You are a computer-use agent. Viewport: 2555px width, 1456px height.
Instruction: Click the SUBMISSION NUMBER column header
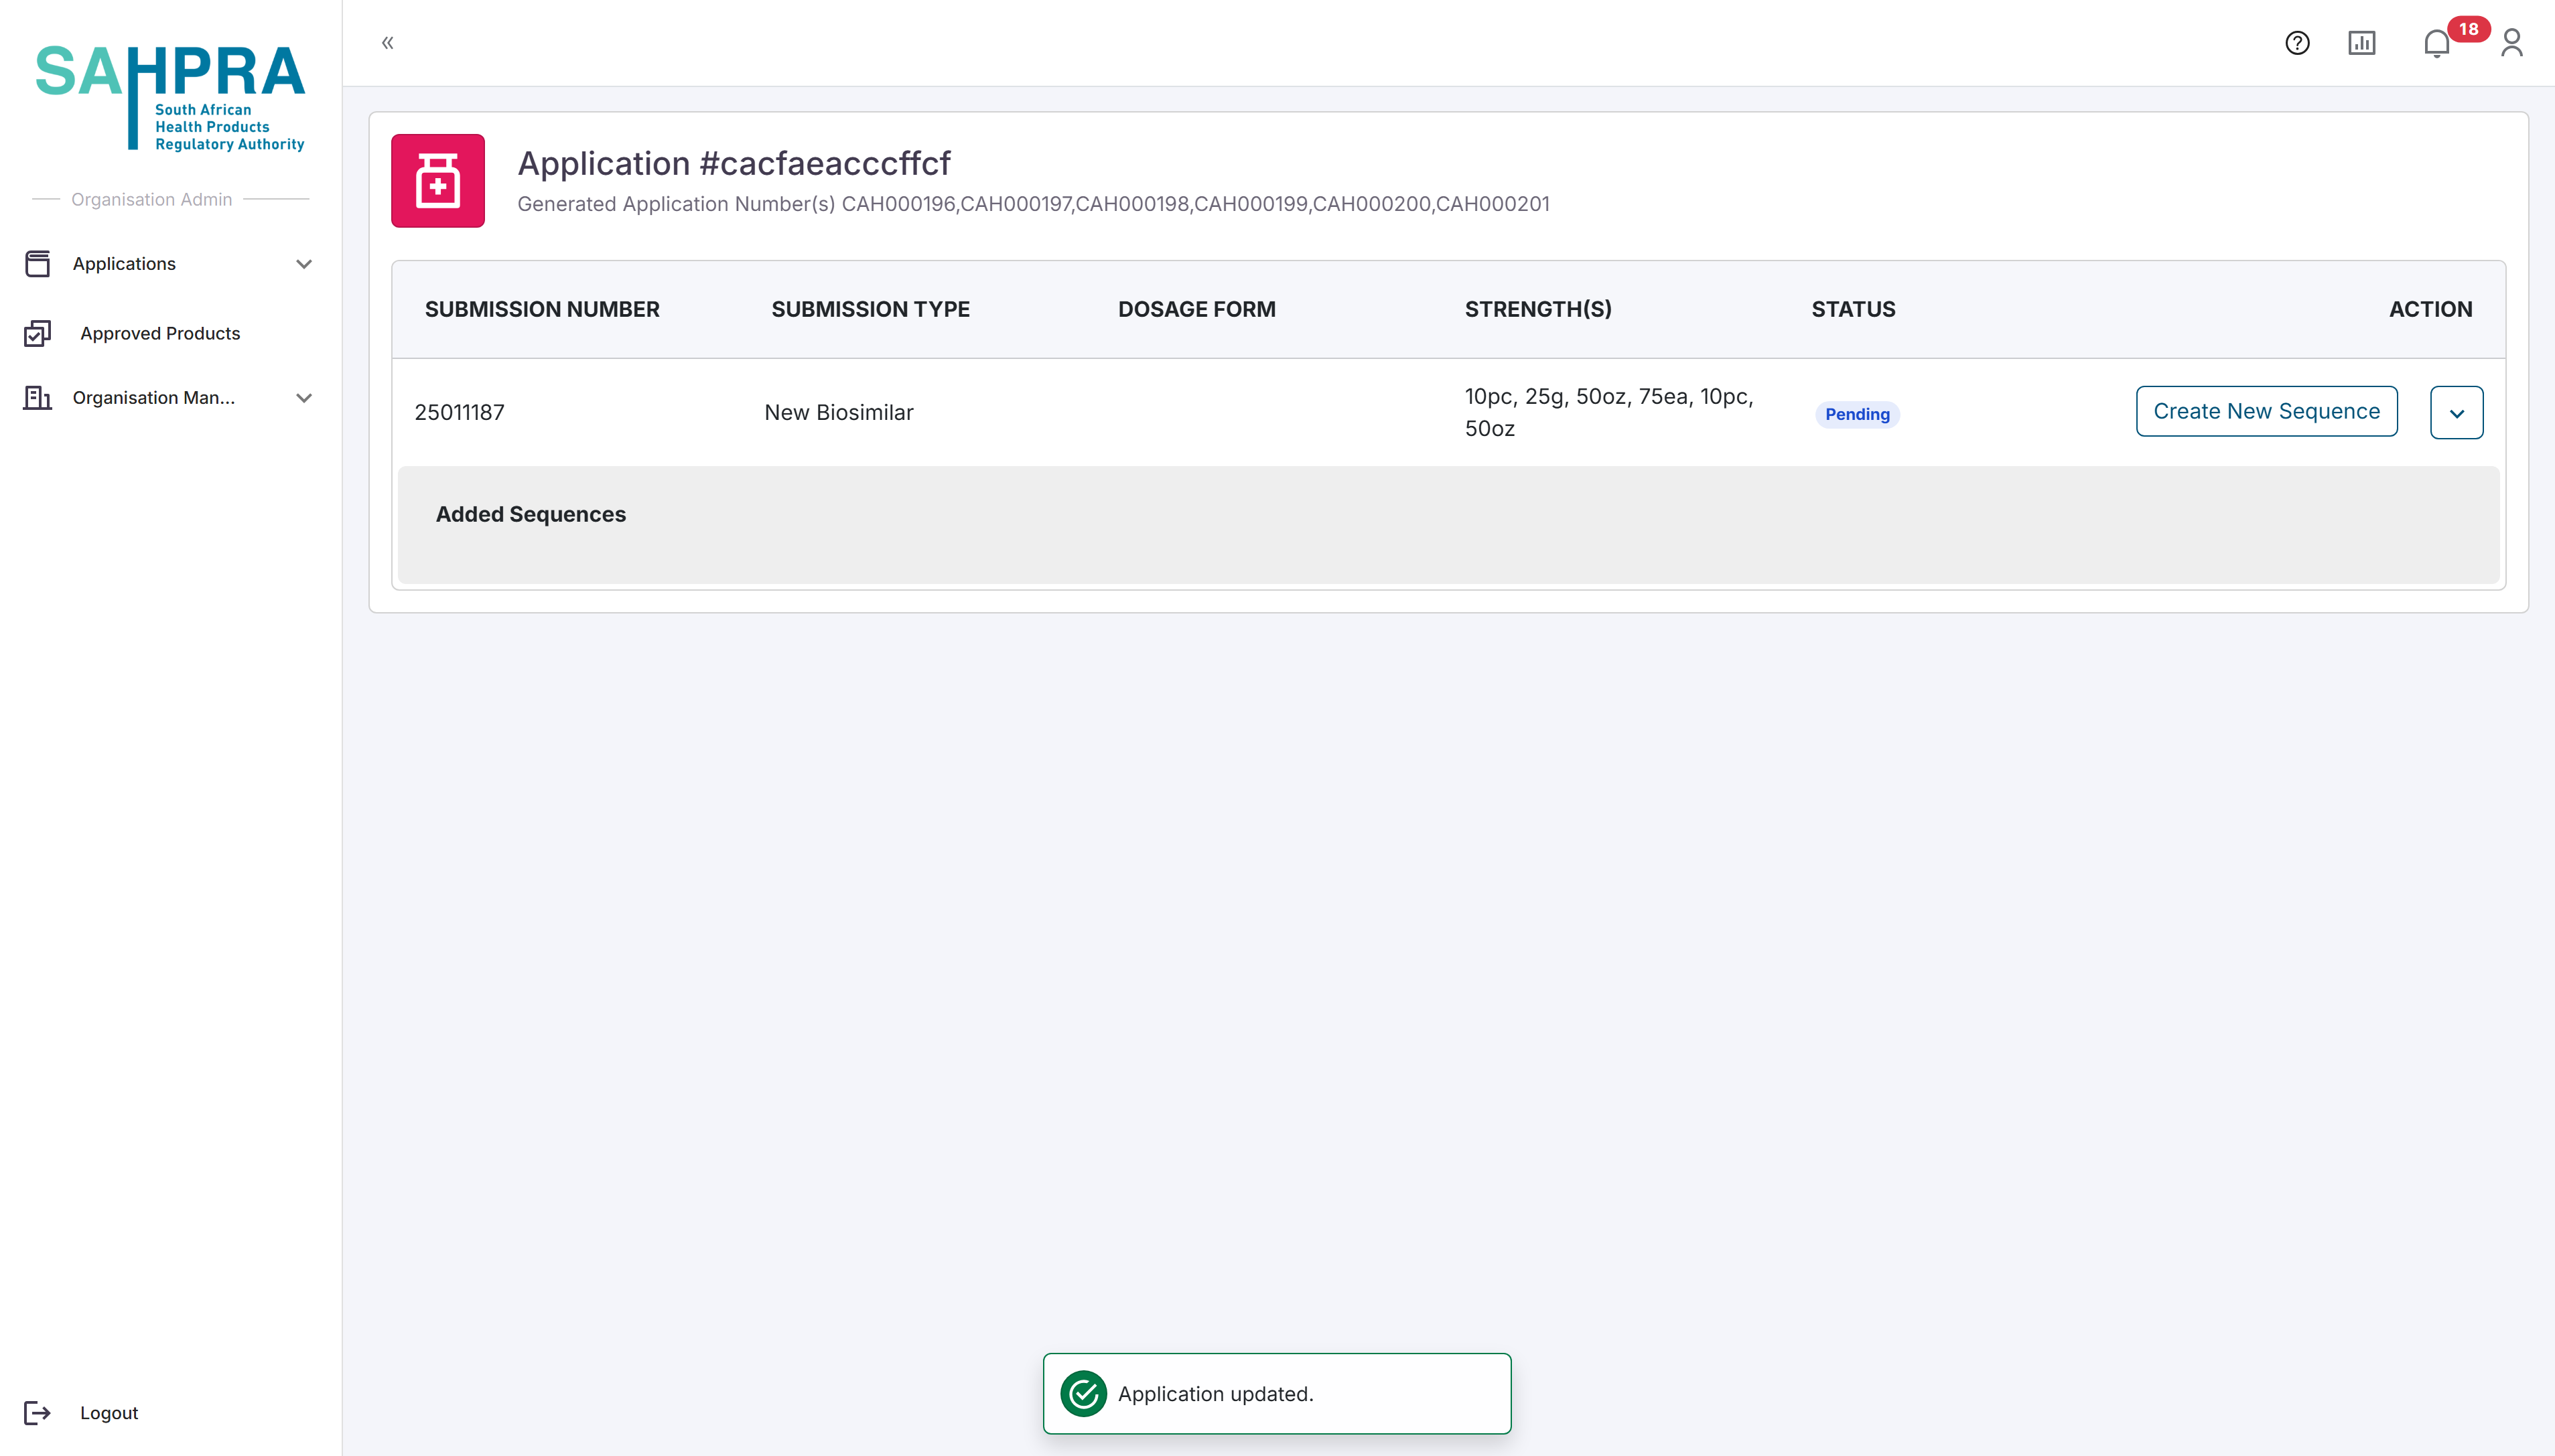tap(542, 309)
